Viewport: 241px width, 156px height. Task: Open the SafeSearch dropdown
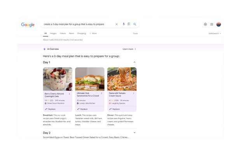click(215, 33)
